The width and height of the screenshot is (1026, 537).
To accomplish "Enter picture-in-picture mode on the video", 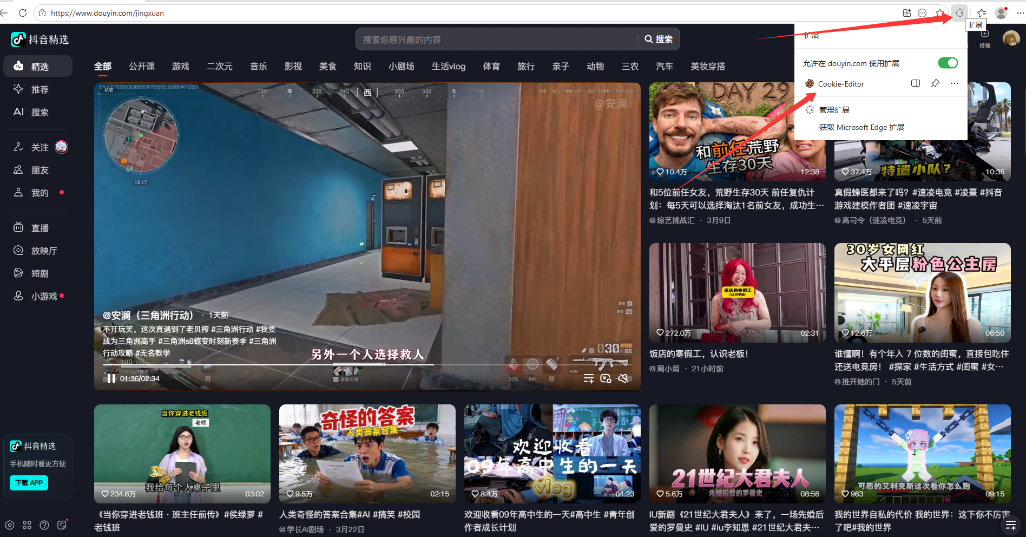I will (x=606, y=378).
